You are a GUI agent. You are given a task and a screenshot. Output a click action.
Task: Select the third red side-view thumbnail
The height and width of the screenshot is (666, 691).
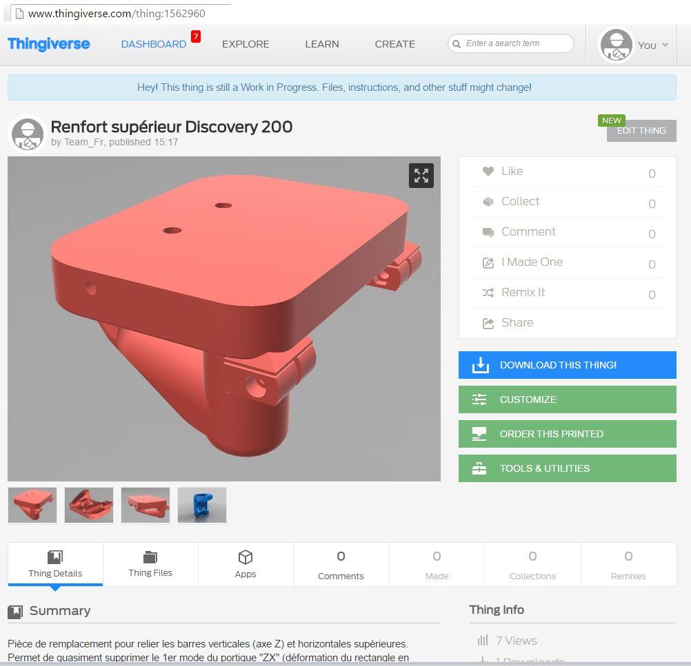(x=146, y=505)
